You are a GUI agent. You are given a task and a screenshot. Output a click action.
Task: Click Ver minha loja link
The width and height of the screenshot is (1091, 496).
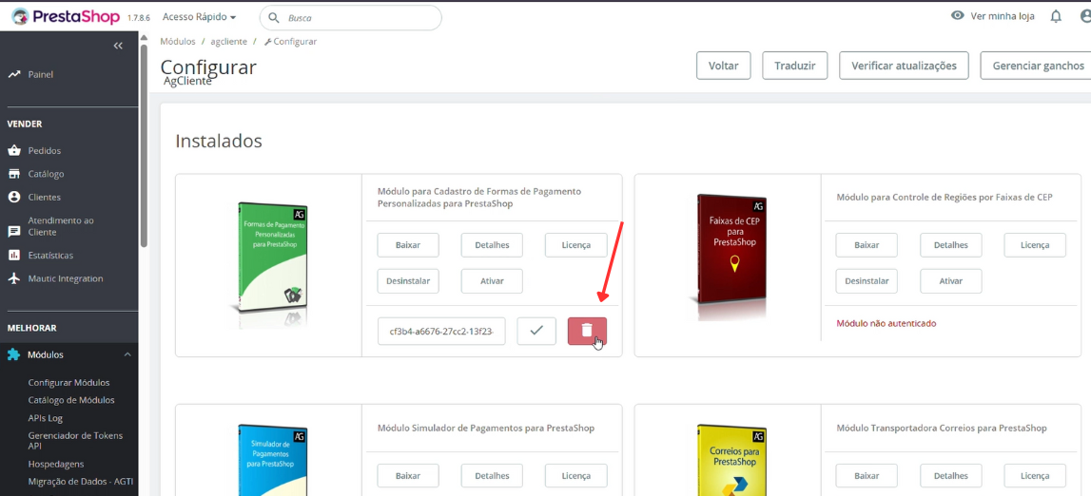(x=1003, y=16)
